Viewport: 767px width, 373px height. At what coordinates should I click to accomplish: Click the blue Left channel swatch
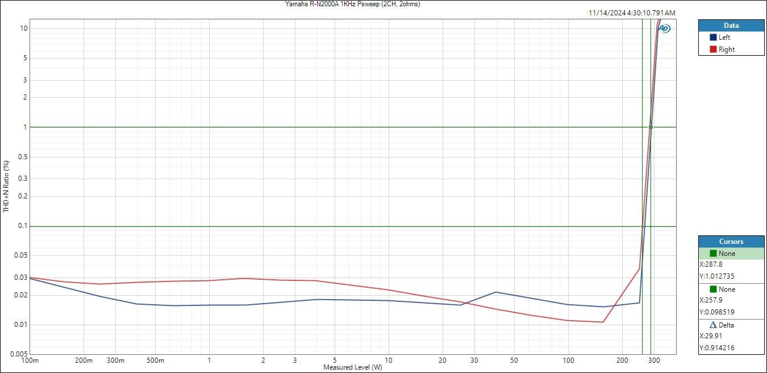click(x=713, y=38)
